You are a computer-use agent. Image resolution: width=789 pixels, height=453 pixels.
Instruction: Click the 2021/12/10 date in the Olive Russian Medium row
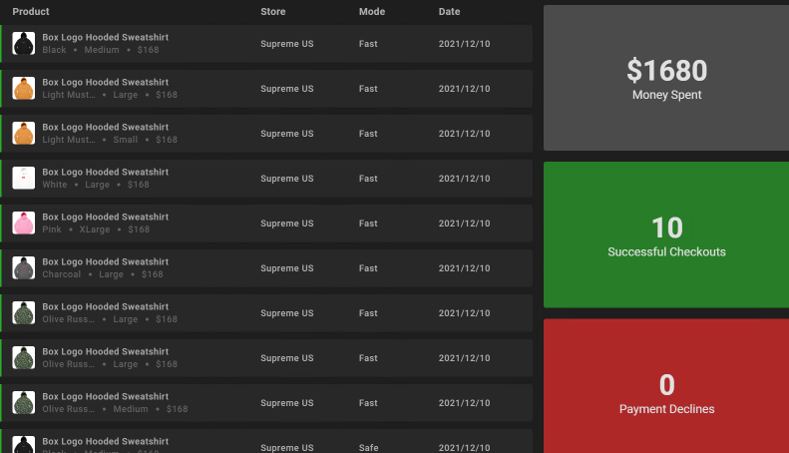pyautogui.click(x=464, y=403)
